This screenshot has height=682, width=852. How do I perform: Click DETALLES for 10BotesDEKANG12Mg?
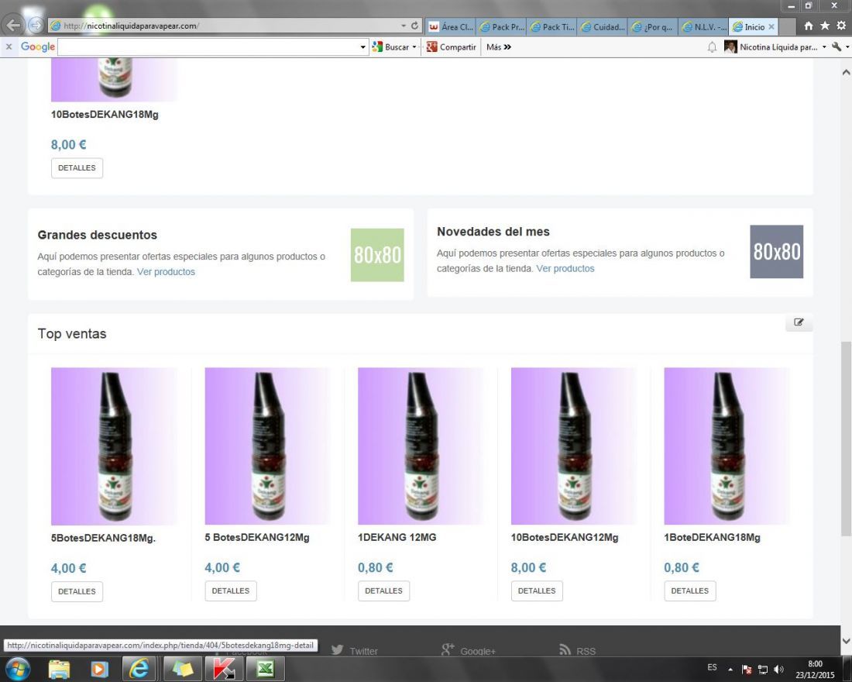tap(537, 591)
